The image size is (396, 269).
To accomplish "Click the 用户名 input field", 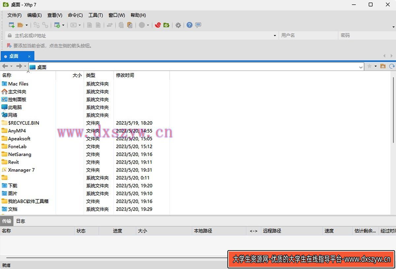I will pyautogui.click(x=309, y=36).
